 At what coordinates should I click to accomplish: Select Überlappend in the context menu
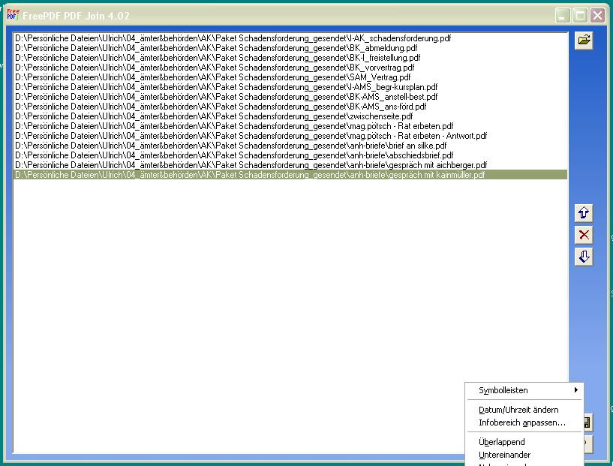point(524,442)
